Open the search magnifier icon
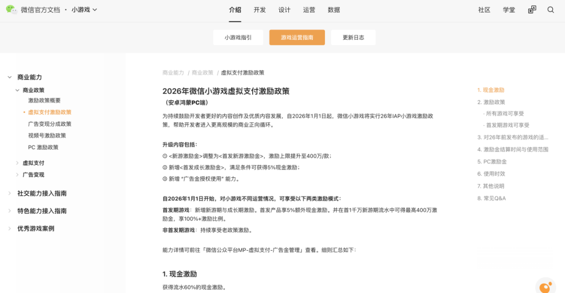Screen dimensions: 565x293 tap(550, 10)
